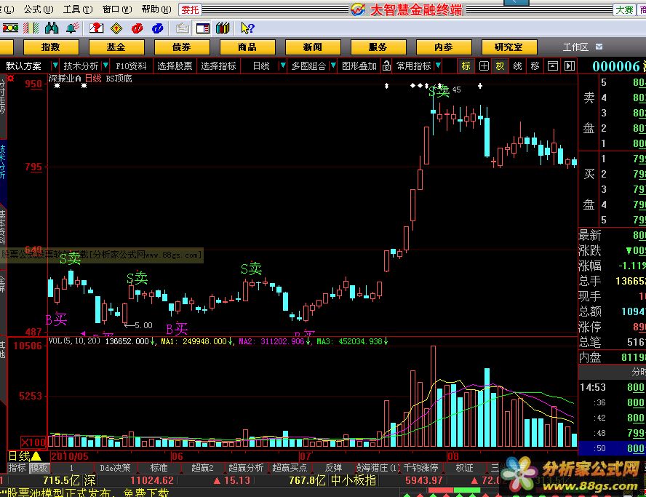Viewport: 646px width, 497px height.
Task: Click the striped bars toolbar icon
Action: pos(31,28)
